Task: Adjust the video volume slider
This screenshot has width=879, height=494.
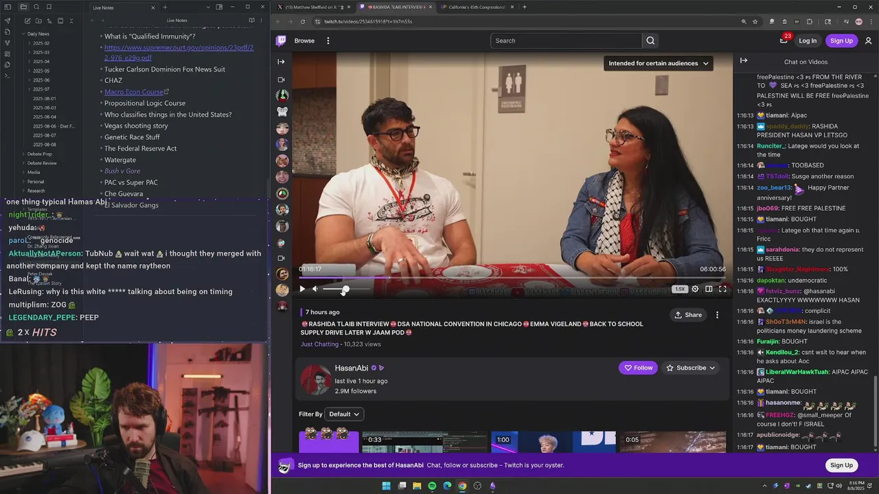Action: [347, 289]
